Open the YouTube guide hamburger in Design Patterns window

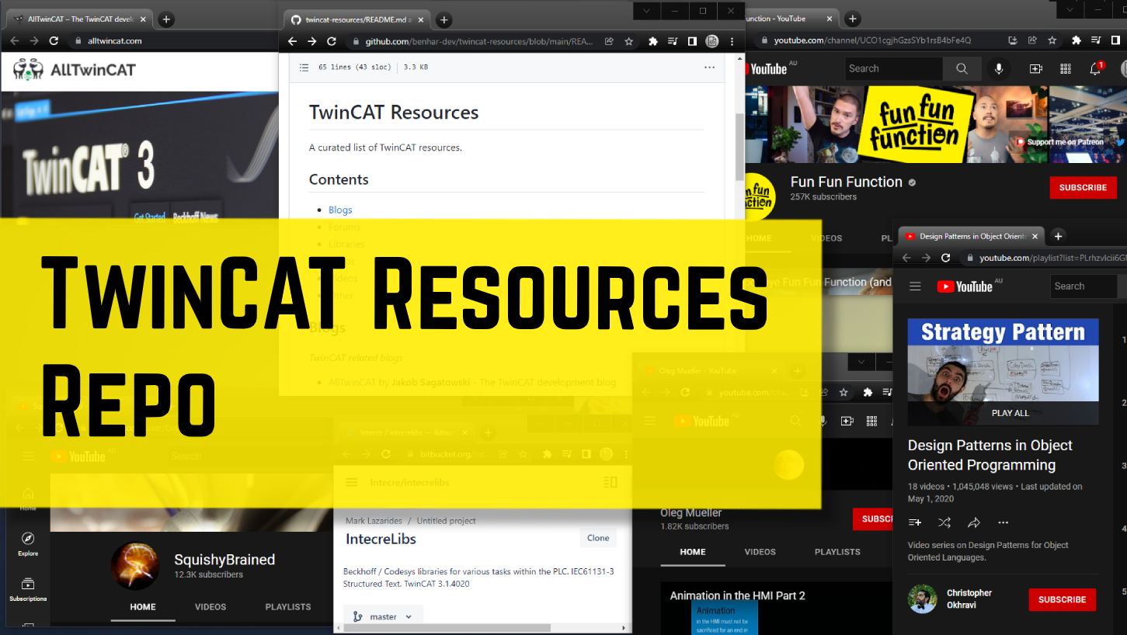coord(915,286)
